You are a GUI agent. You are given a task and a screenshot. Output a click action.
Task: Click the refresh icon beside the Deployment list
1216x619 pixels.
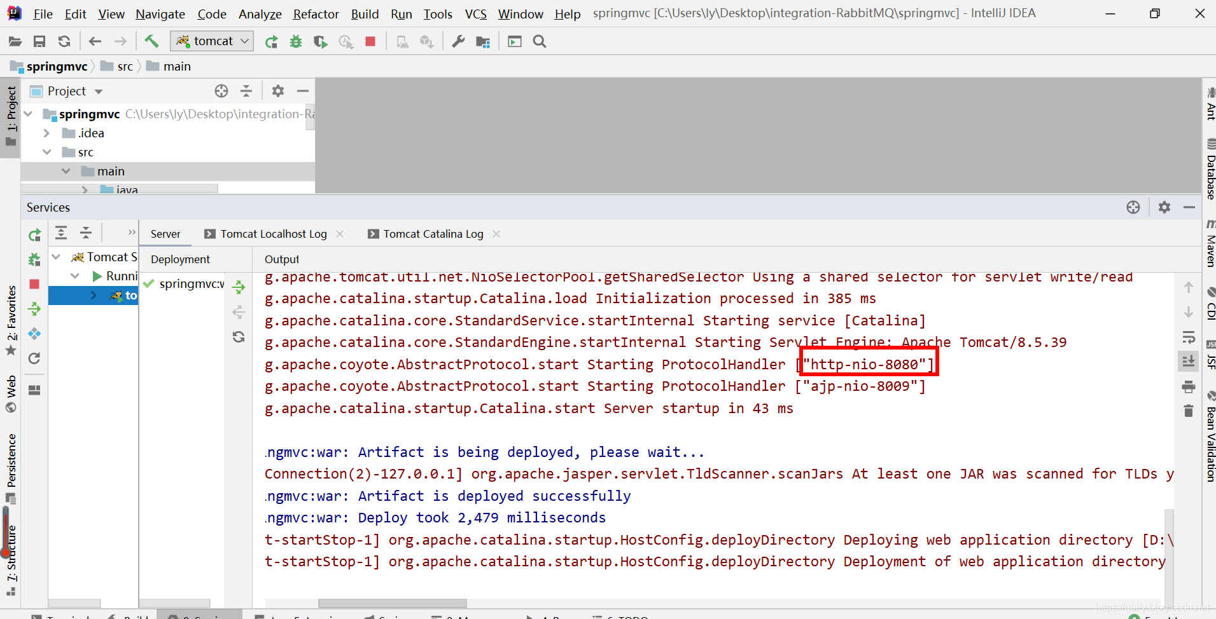click(x=239, y=337)
